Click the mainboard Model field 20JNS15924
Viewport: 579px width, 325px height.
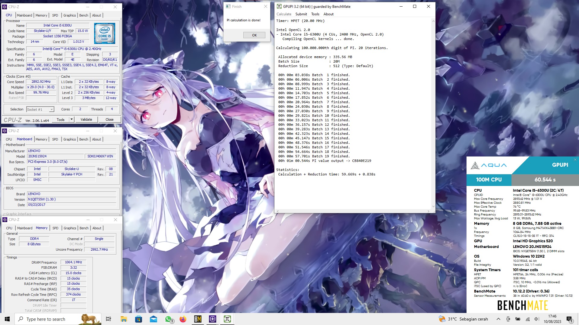(x=55, y=156)
